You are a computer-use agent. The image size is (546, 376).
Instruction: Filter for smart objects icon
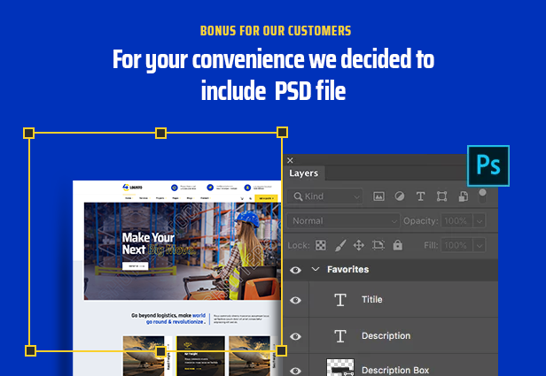click(463, 196)
